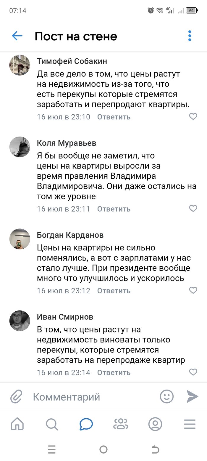The width and height of the screenshot is (207, 461).
Task: Open the emoji smiley picker
Action: click(167, 396)
